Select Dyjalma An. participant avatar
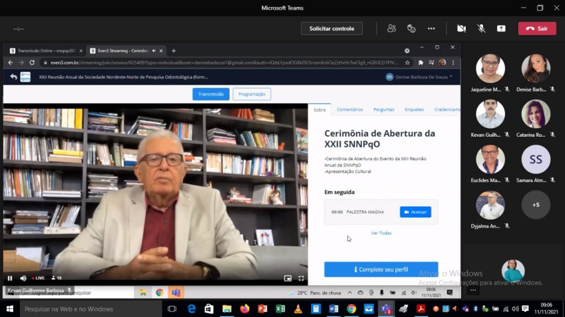Image resolution: width=565 pixels, height=317 pixels. tap(490, 205)
